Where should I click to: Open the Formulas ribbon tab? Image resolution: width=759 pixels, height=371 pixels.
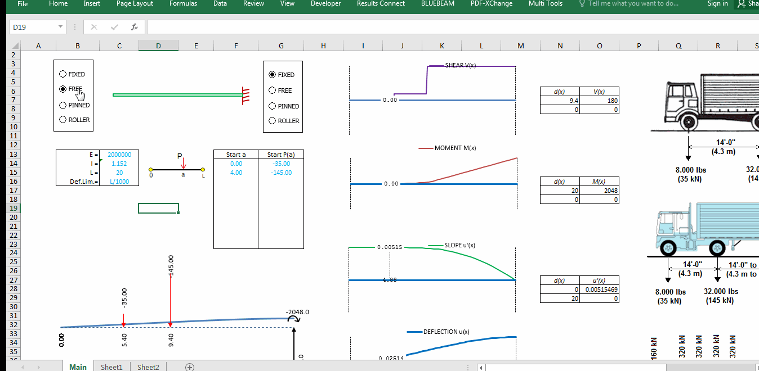coord(183,3)
